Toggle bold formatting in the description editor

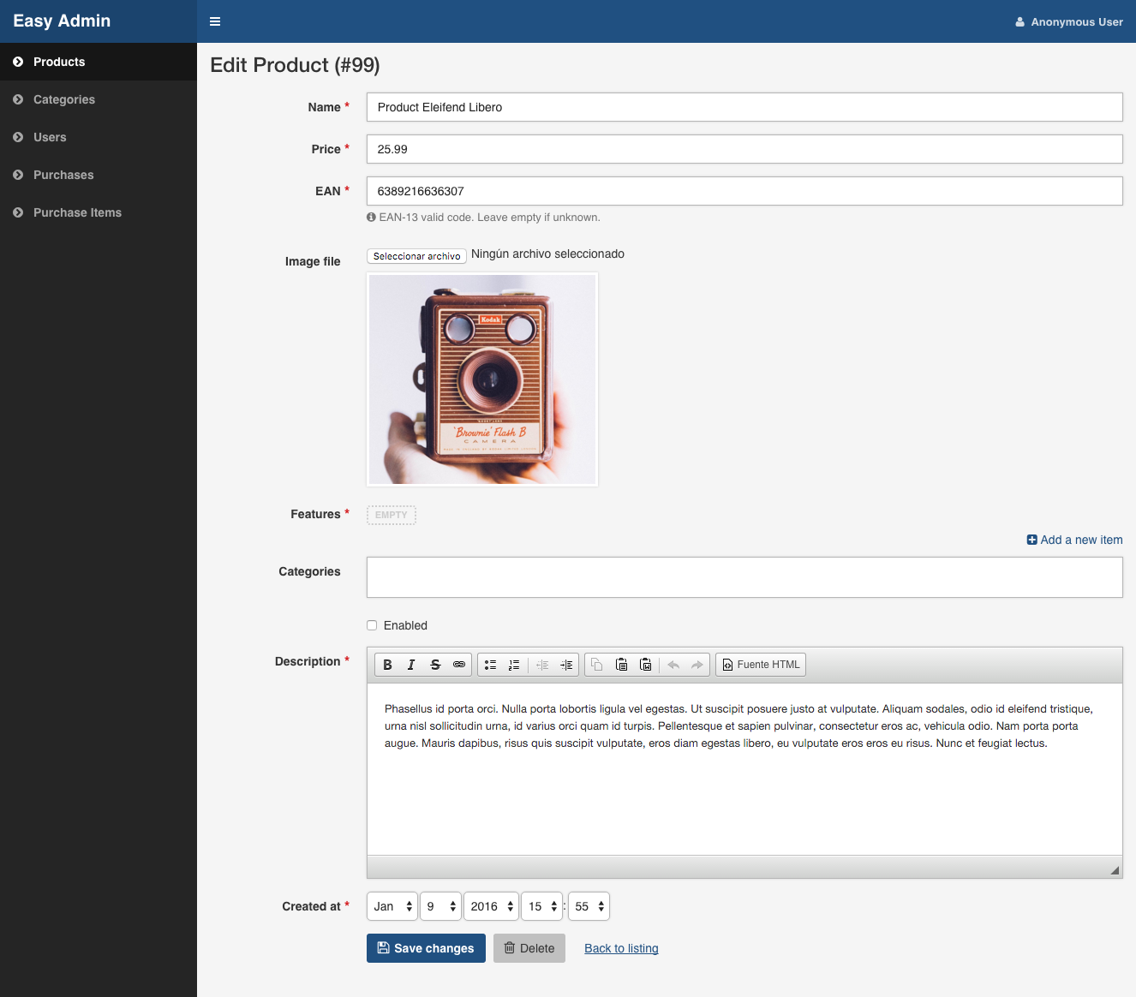(387, 665)
